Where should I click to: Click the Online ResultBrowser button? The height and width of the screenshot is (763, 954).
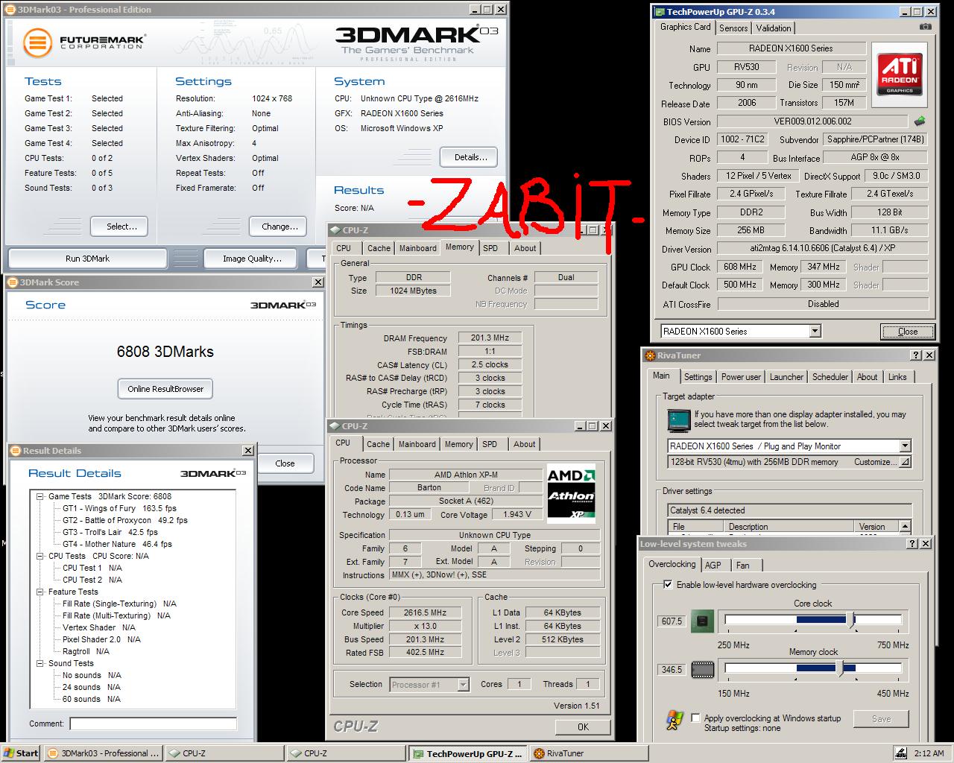click(x=165, y=389)
